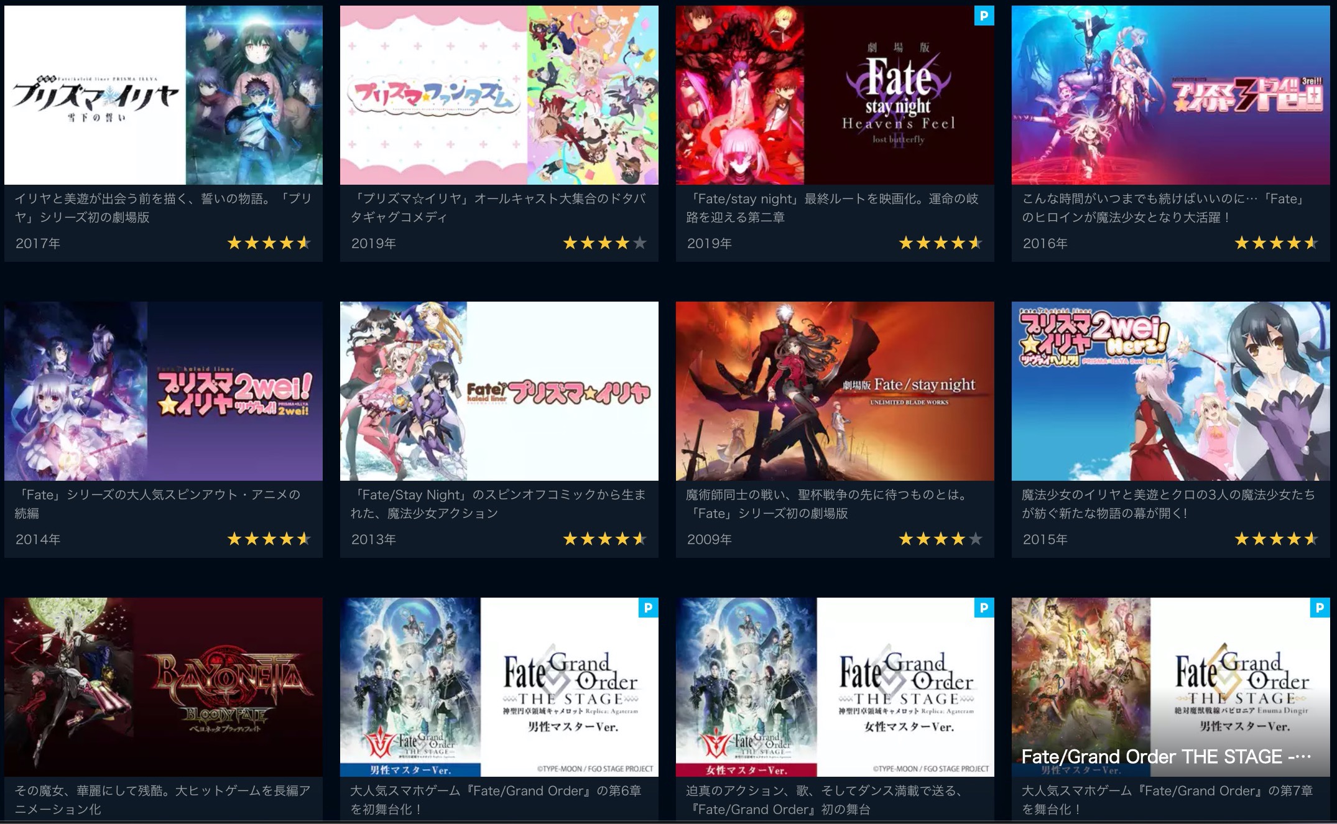Open Prisma Illya 2wei purple thumbnail
The image size is (1337, 824).
(164, 391)
